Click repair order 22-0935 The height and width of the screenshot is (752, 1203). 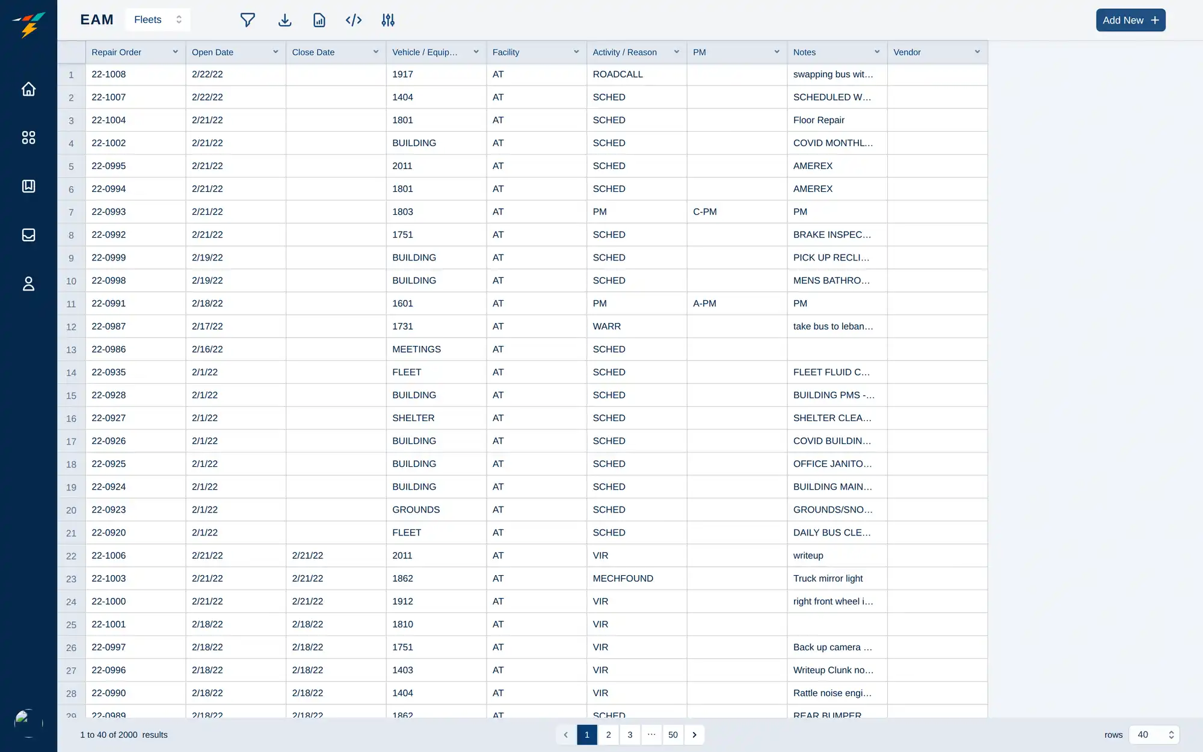[x=136, y=372]
